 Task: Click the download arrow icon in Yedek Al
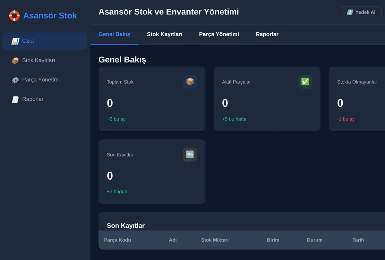350,12
